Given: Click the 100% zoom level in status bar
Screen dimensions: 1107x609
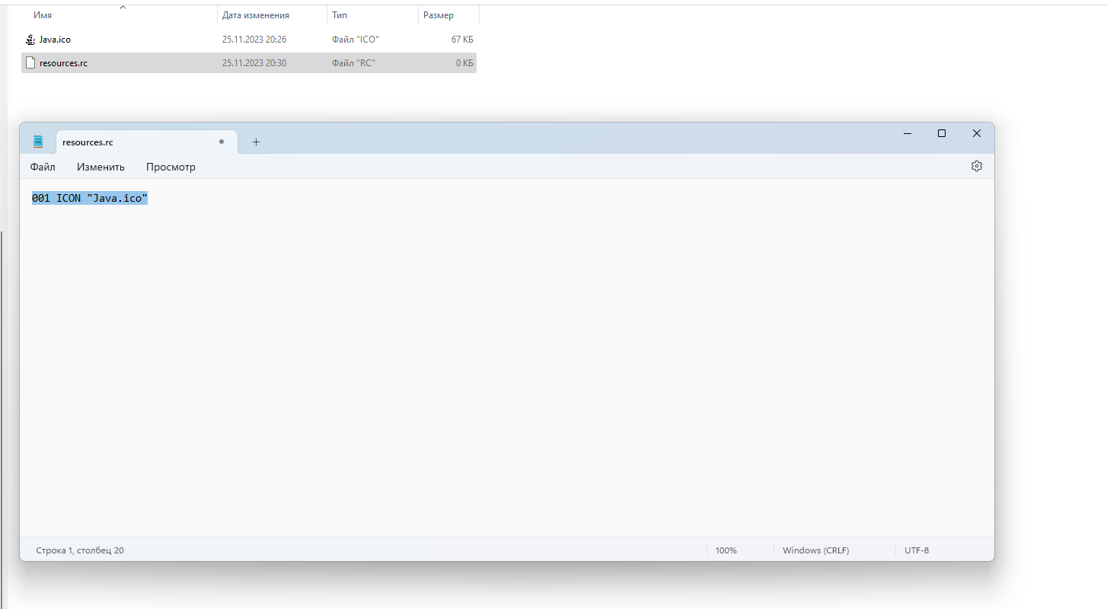Looking at the screenshot, I should [726, 550].
